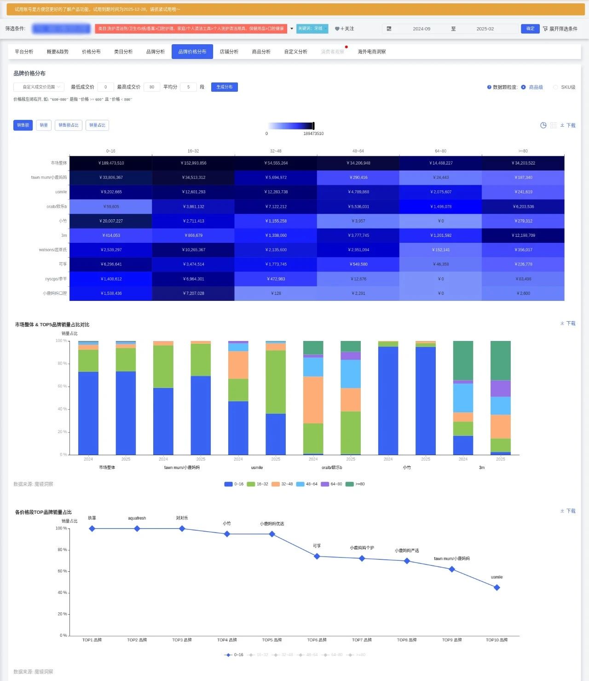Click the 小竹 2024 stacked bar
Screen dimensions: 589x681
click(388, 398)
